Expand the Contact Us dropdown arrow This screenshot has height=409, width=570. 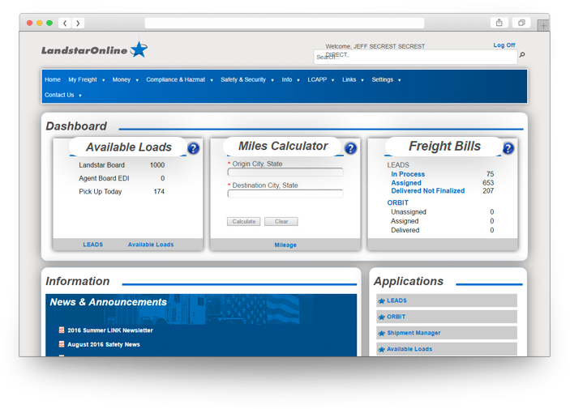80,96
